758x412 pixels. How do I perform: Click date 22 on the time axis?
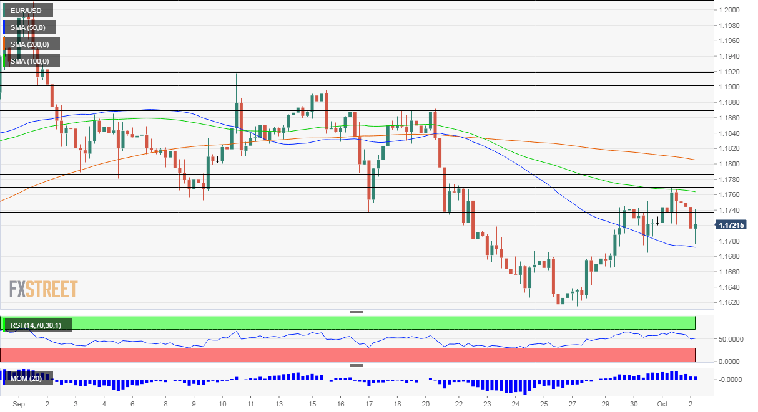coord(459,404)
